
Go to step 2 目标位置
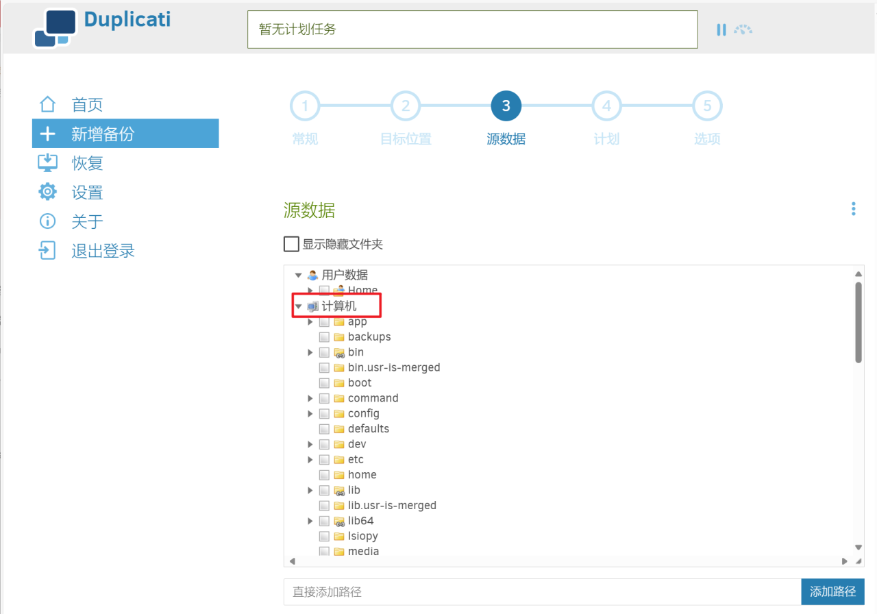[406, 106]
